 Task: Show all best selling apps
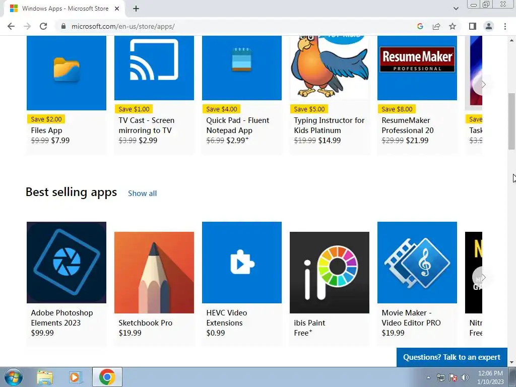142,193
